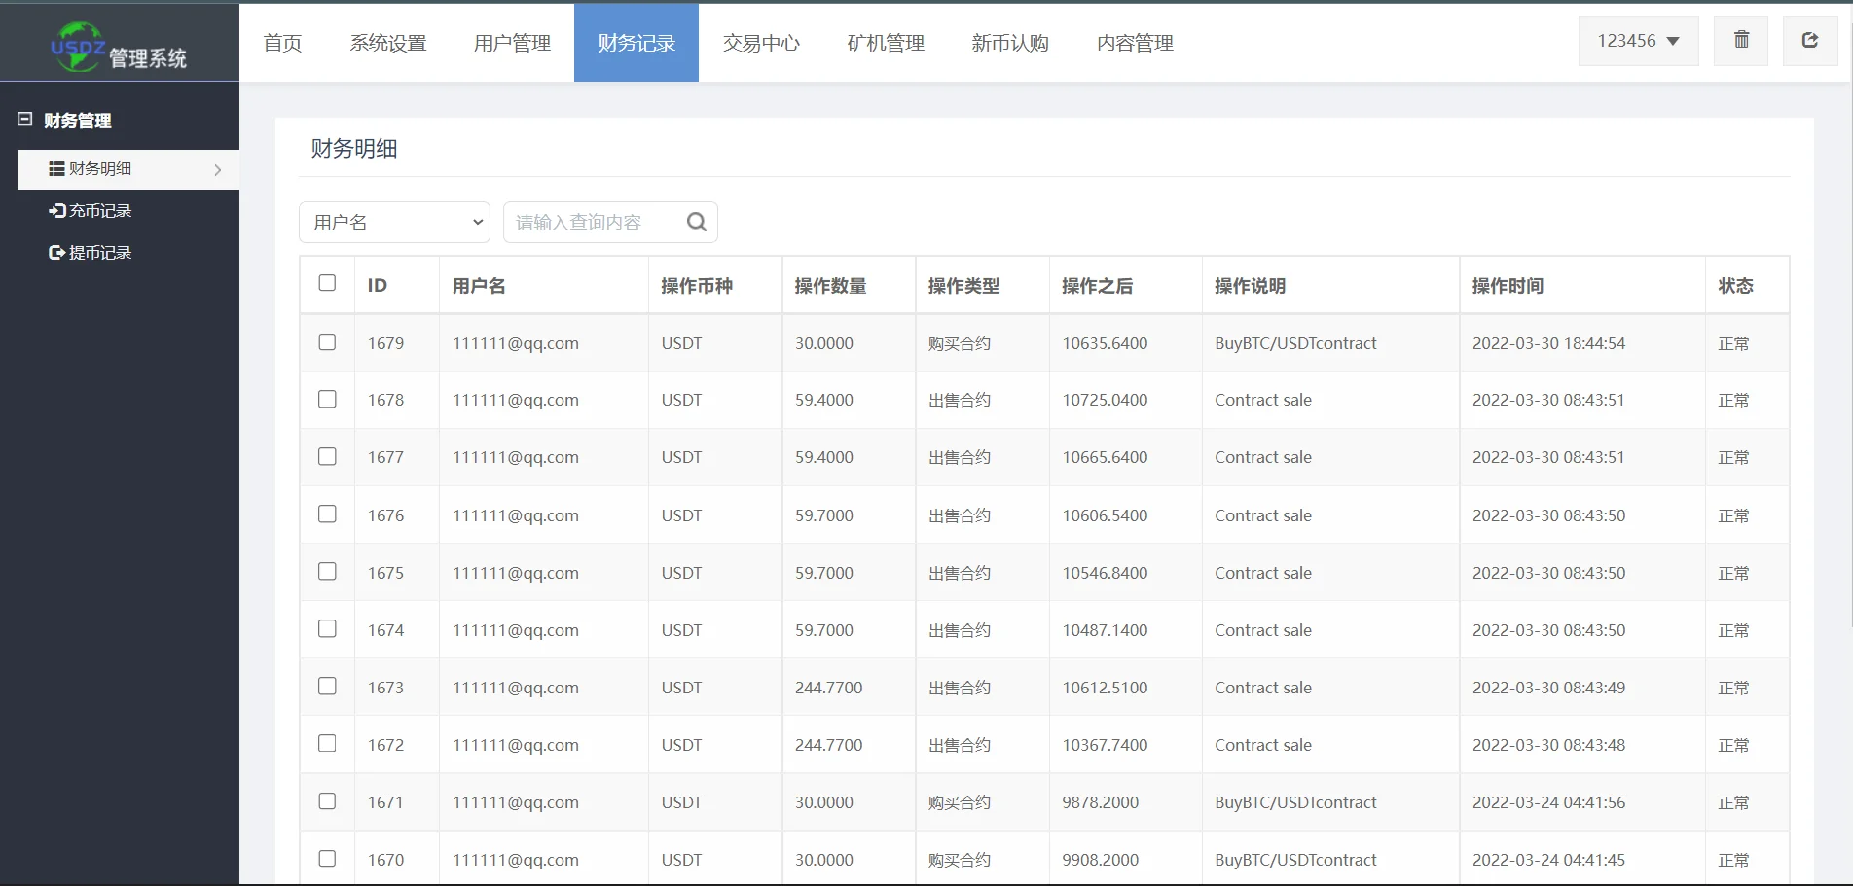This screenshot has width=1853, height=886.
Task: Collapse the 财务管理 sidebar section
Action: [25, 120]
